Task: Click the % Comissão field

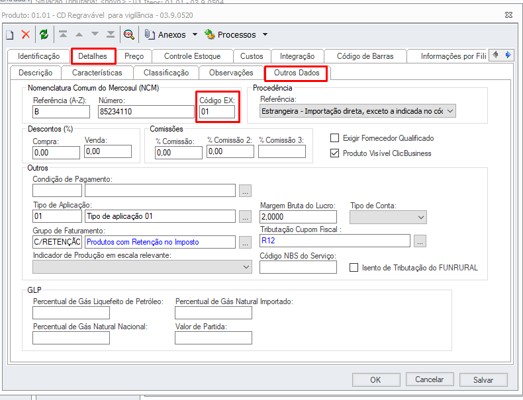Action: [179, 153]
